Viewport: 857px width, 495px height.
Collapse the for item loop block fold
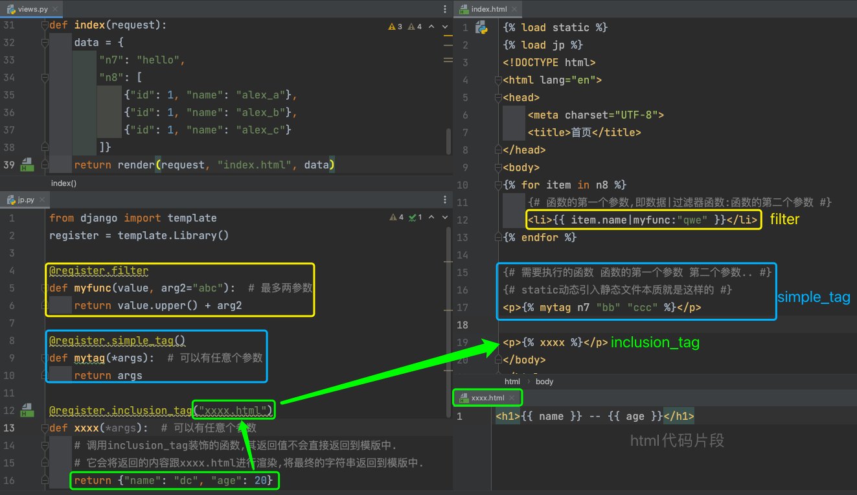499,185
